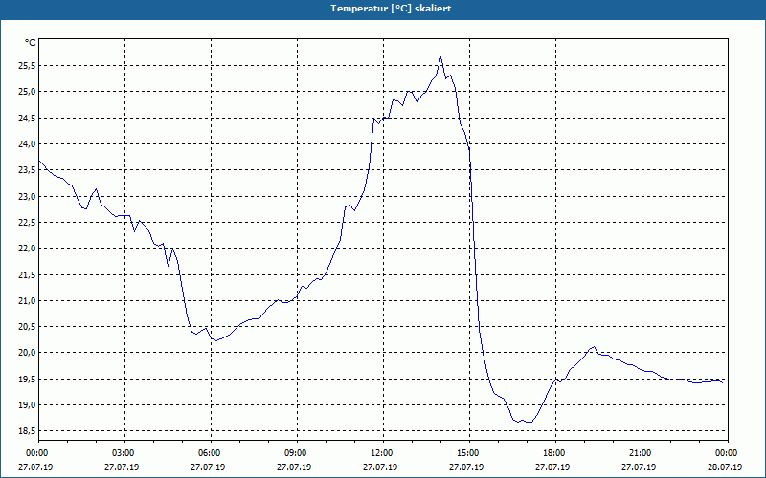Select the '19,0' y-axis label
766x478 pixels.
coord(27,405)
